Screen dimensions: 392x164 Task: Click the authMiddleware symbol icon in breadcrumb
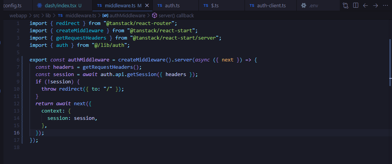point(105,15)
